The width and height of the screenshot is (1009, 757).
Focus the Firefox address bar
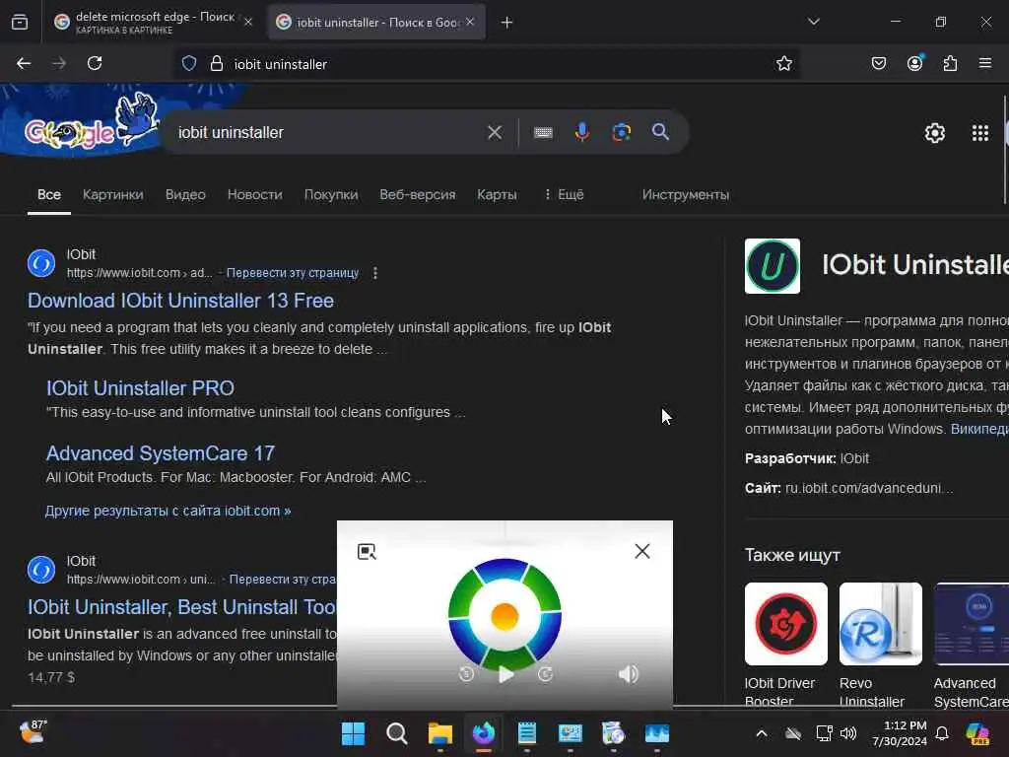489,64
